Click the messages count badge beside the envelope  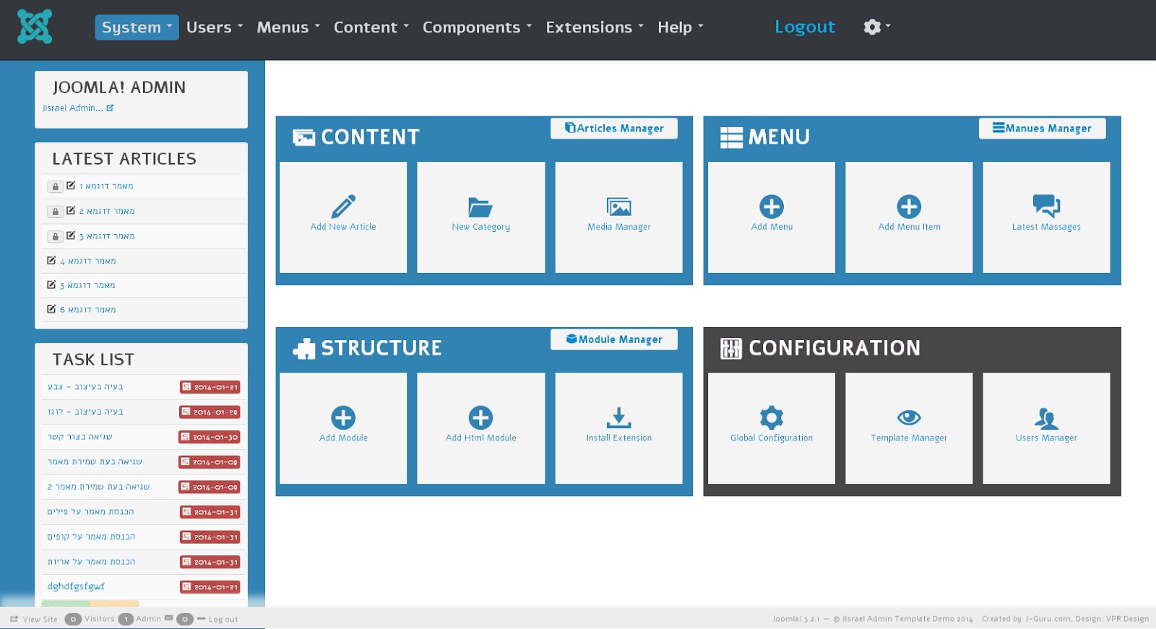pos(185,619)
